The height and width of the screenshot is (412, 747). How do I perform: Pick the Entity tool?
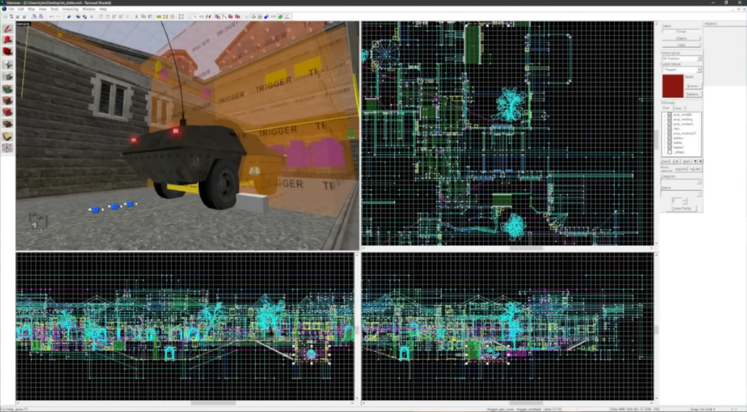pos(7,64)
